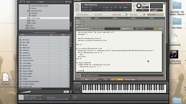Open the Output channel dropdown
The image size is (186, 104).
point(91,8)
